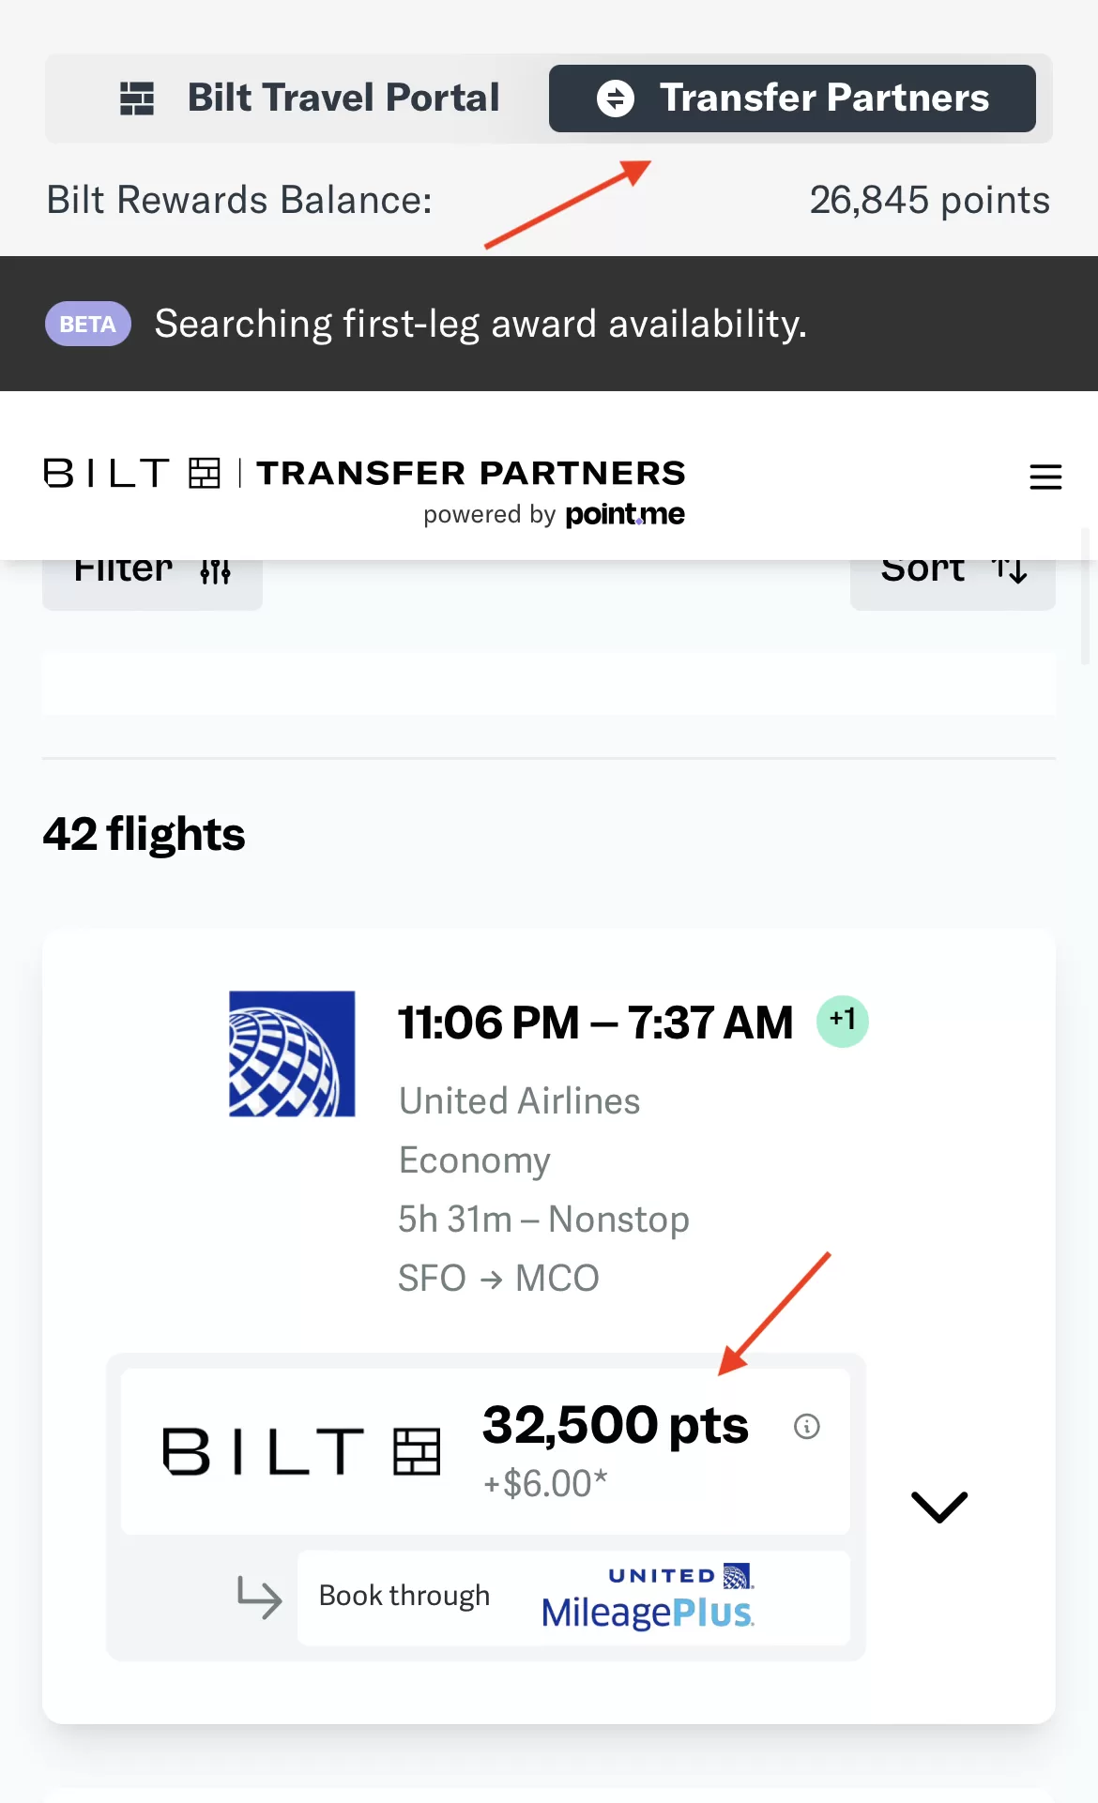Click the Transfer Partners swap icon
1098x1803 pixels.
pyautogui.click(x=616, y=98)
